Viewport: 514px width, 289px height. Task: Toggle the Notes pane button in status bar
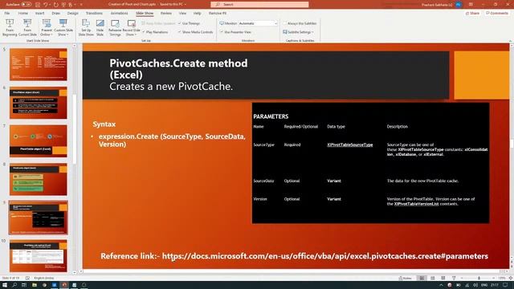pyautogui.click(x=405, y=279)
